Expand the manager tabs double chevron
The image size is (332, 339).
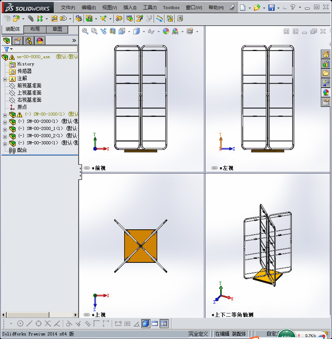[x=74, y=40]
